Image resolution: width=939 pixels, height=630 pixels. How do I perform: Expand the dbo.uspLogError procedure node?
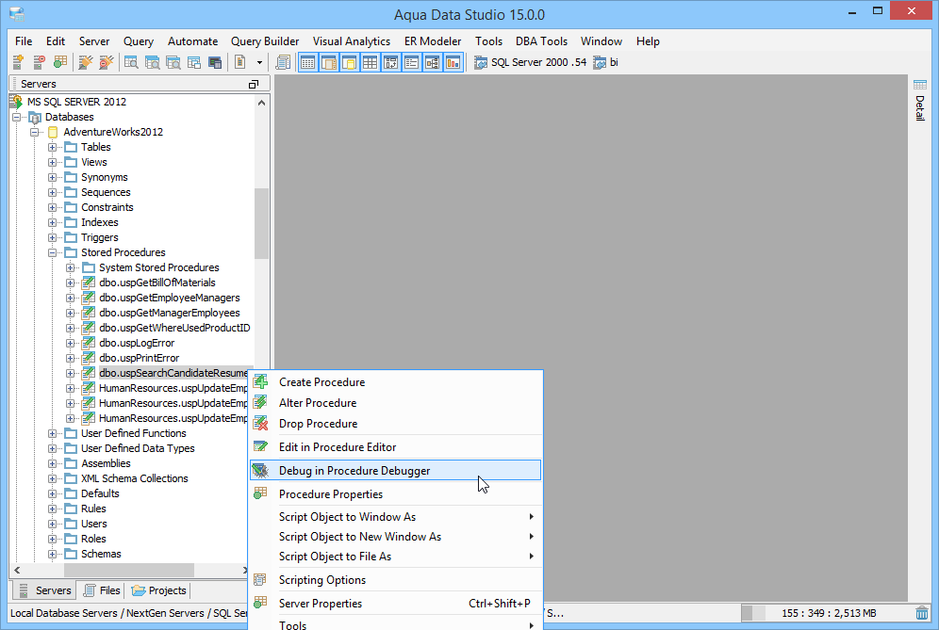(71, 344)
